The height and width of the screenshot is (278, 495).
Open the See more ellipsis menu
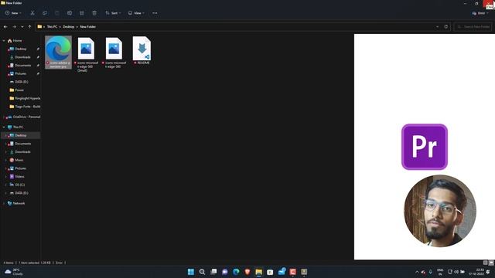(155, 13)
